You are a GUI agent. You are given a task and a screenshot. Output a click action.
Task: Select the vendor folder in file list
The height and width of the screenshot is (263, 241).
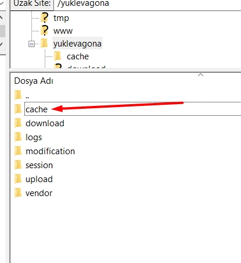click(x=39, y=193)
